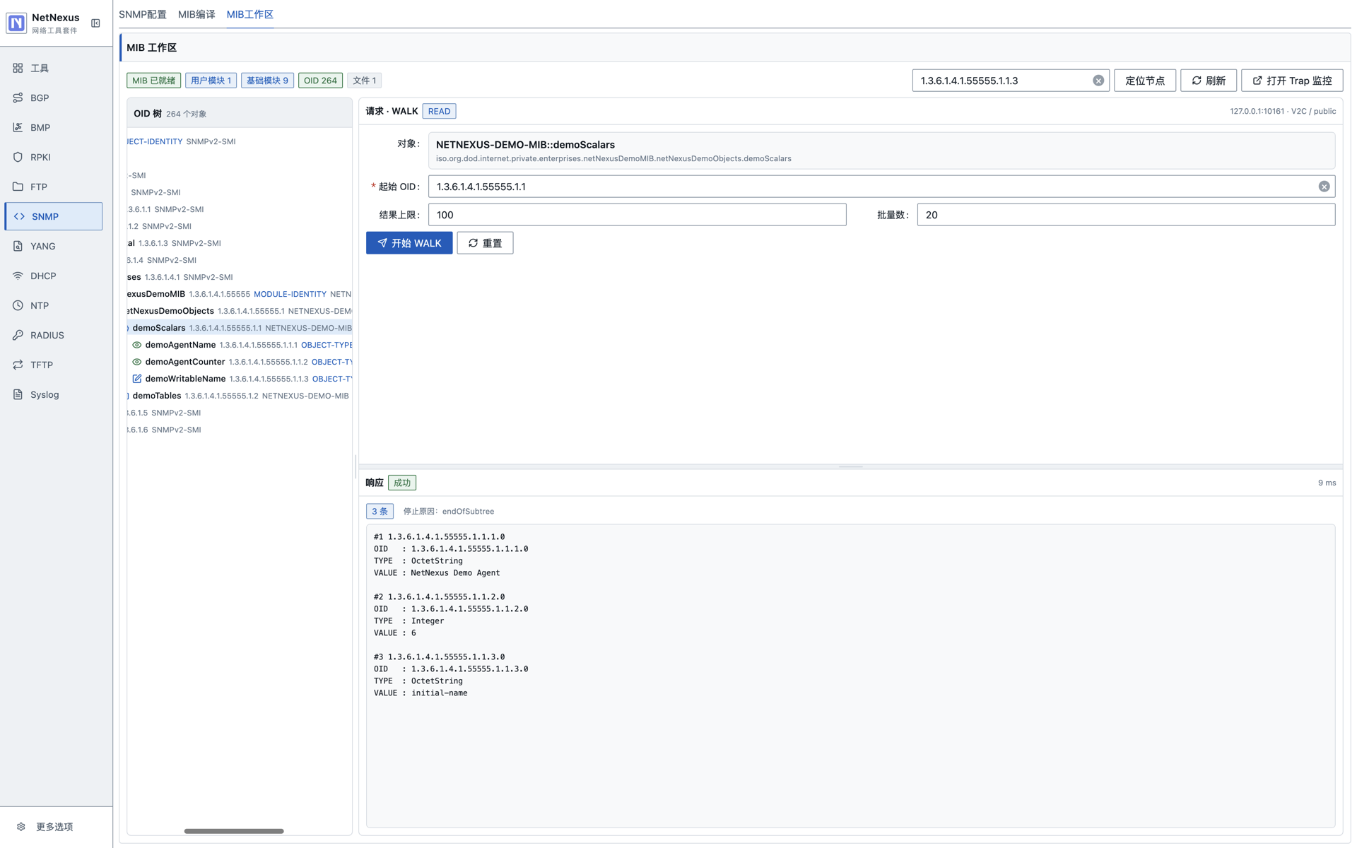1357x848 pixels.
Task: Focus the 批量数 input field
Action: point(1125,215)
